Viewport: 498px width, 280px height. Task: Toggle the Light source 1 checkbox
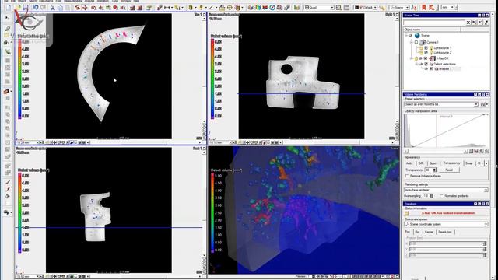[426, 48]
